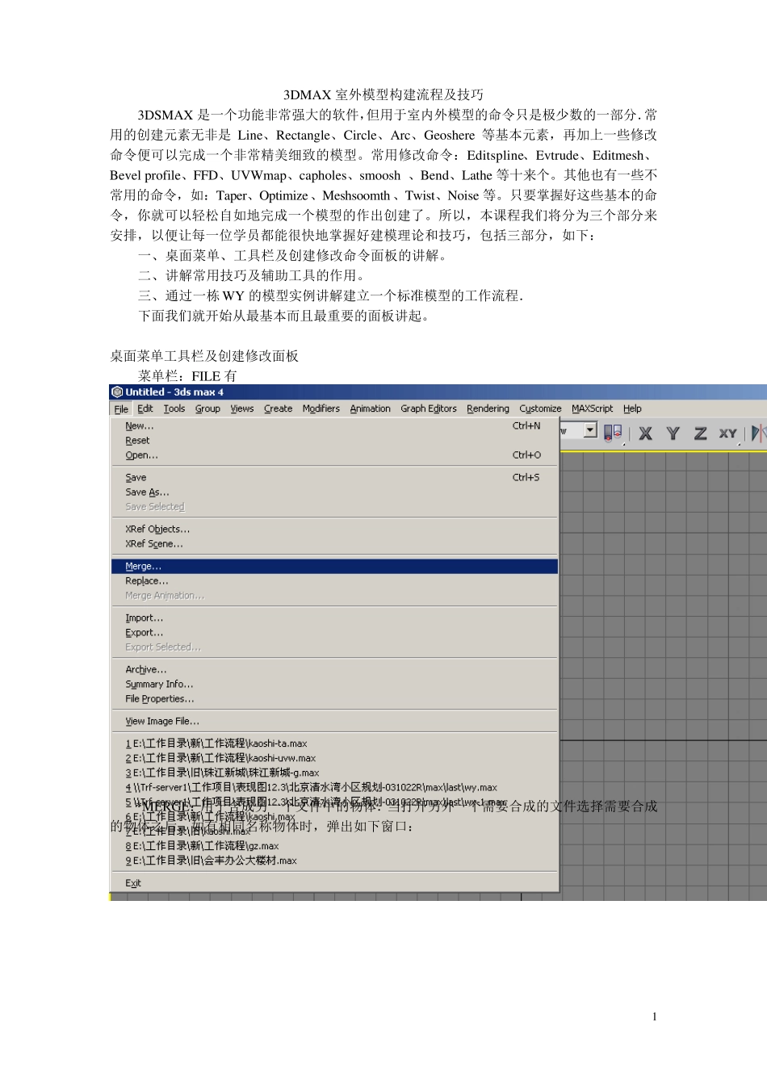Click the 3ds max application icon in title bar
Image resolution: width=767 pixels, height=1085 pixels.
click(x=117, y=392)
